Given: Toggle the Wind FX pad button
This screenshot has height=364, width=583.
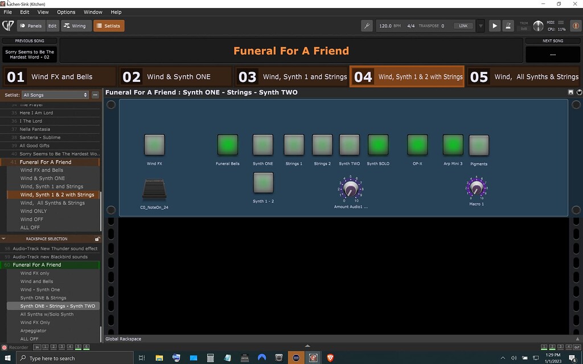Looking at the screenshot, I should pos(154,145).
